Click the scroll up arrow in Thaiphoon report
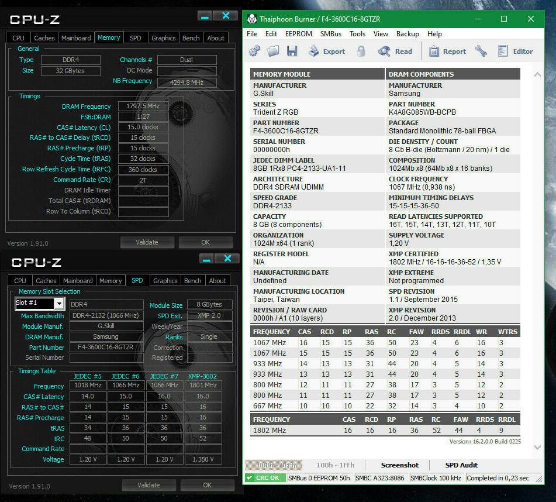 tap(537, 74)
